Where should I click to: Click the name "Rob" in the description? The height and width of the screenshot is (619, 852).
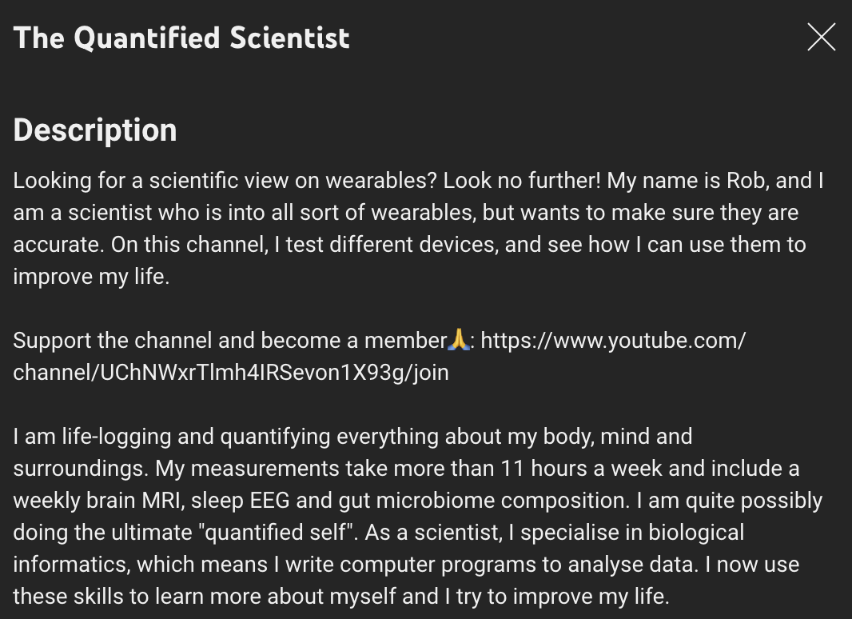point(745,181)
